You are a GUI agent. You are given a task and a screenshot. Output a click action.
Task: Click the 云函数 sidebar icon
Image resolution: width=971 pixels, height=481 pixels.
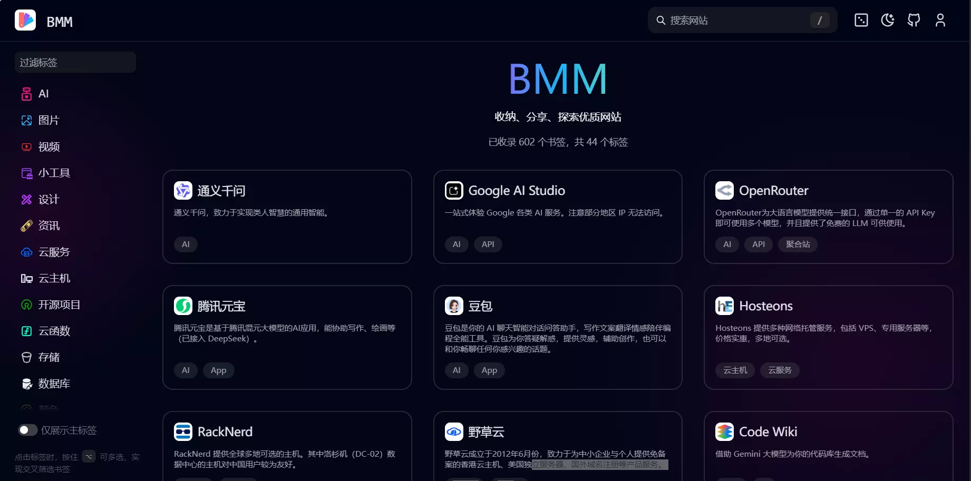27,331
